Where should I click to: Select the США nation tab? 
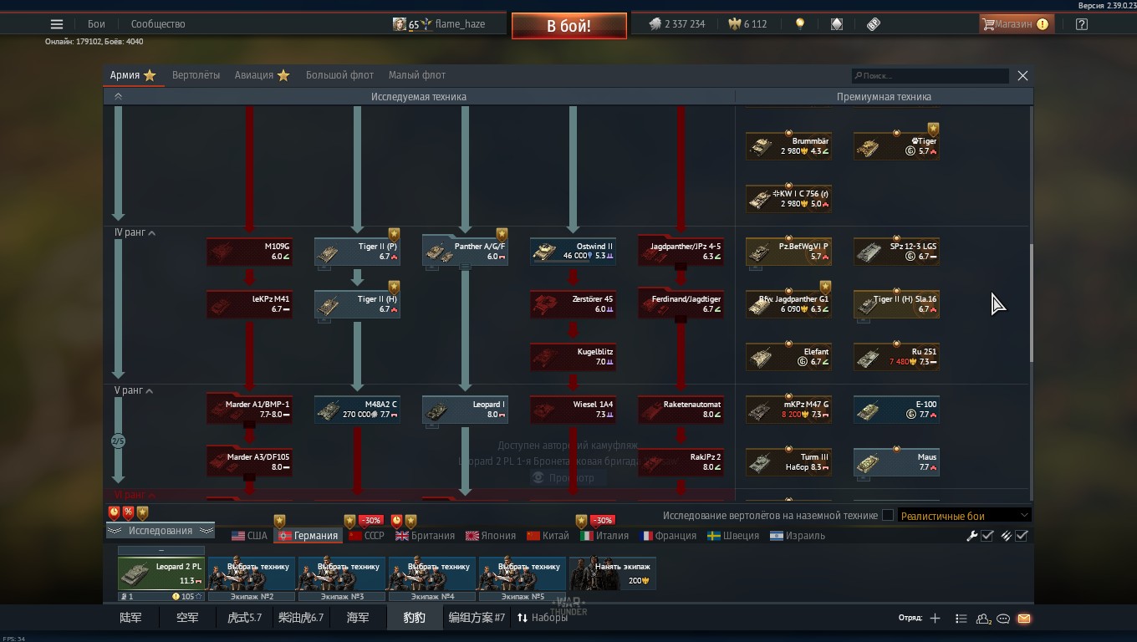point(249,536)
